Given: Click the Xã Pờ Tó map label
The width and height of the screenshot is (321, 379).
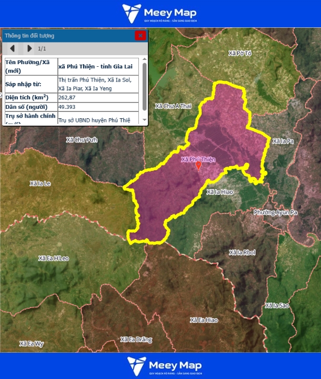Looking at the screenshot, I should (240, 54).
